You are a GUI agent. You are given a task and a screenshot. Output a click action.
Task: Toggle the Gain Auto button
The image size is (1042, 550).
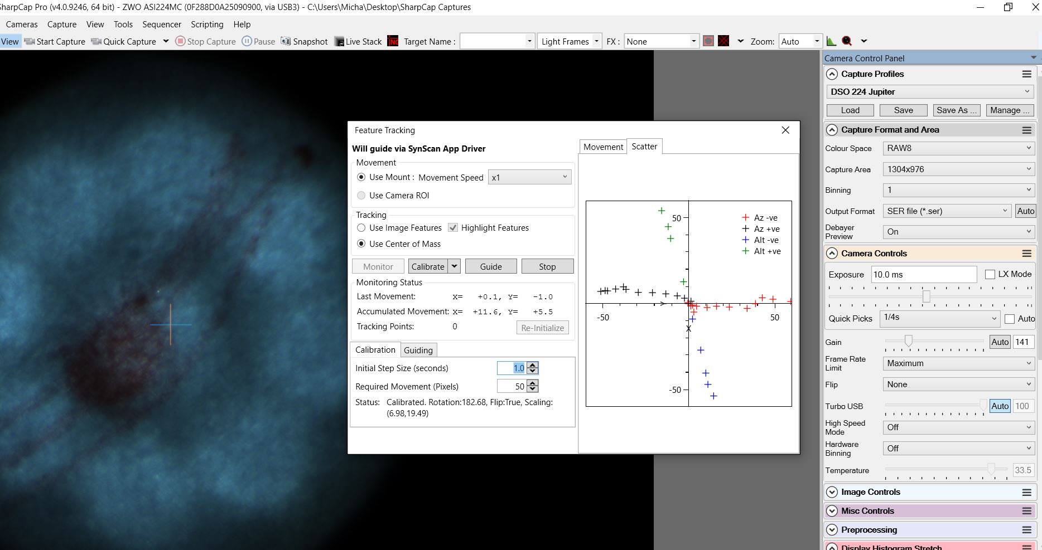pos(1000,342)
